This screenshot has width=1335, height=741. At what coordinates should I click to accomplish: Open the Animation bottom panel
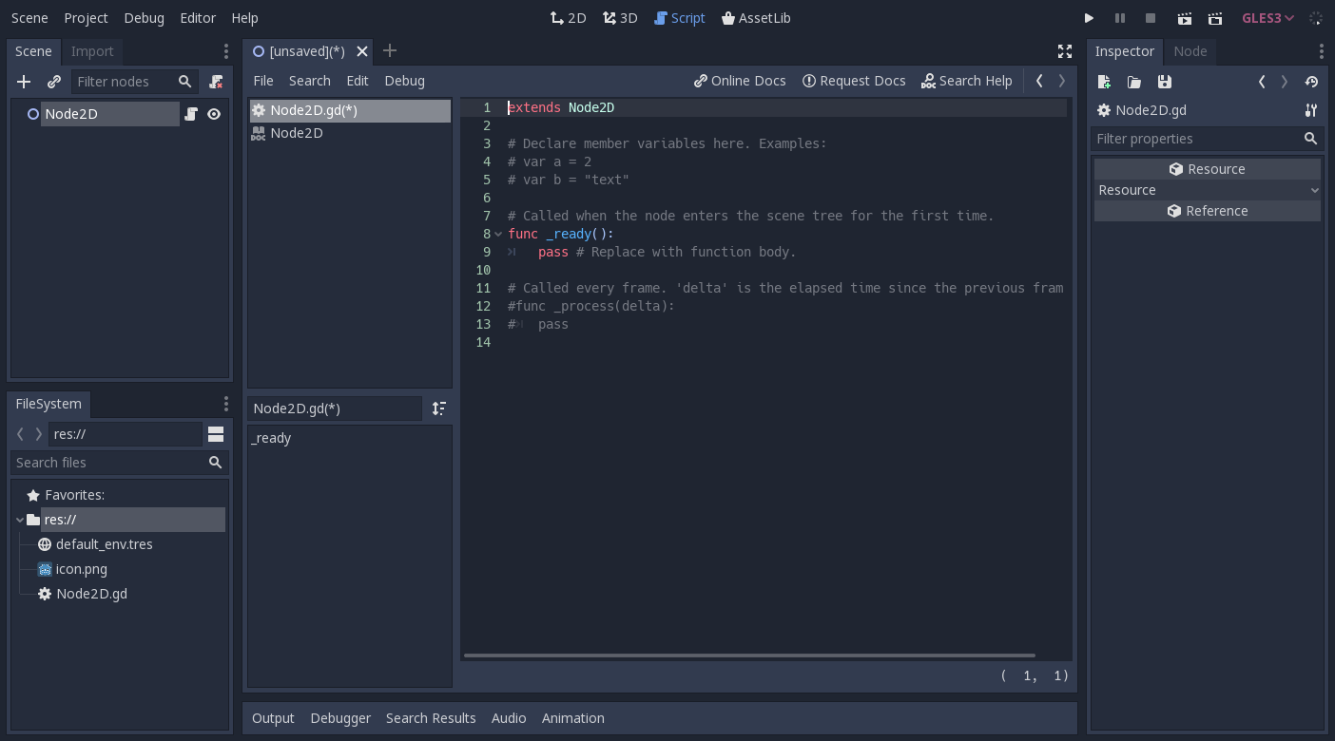point(573,718)
